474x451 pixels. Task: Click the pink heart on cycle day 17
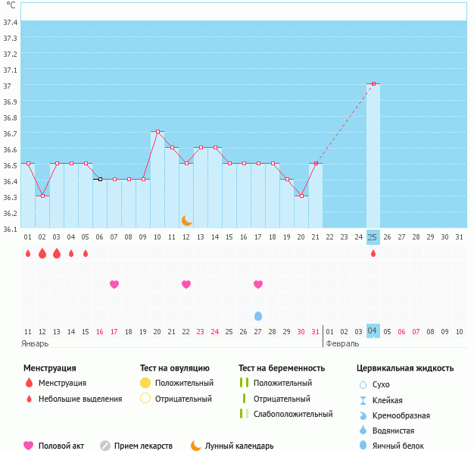(258, 284)
